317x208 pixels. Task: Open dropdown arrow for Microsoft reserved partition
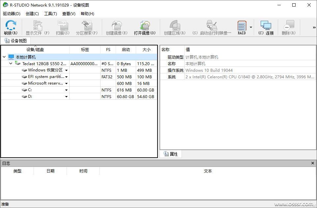pyautogui.click(x=66, y=84)
